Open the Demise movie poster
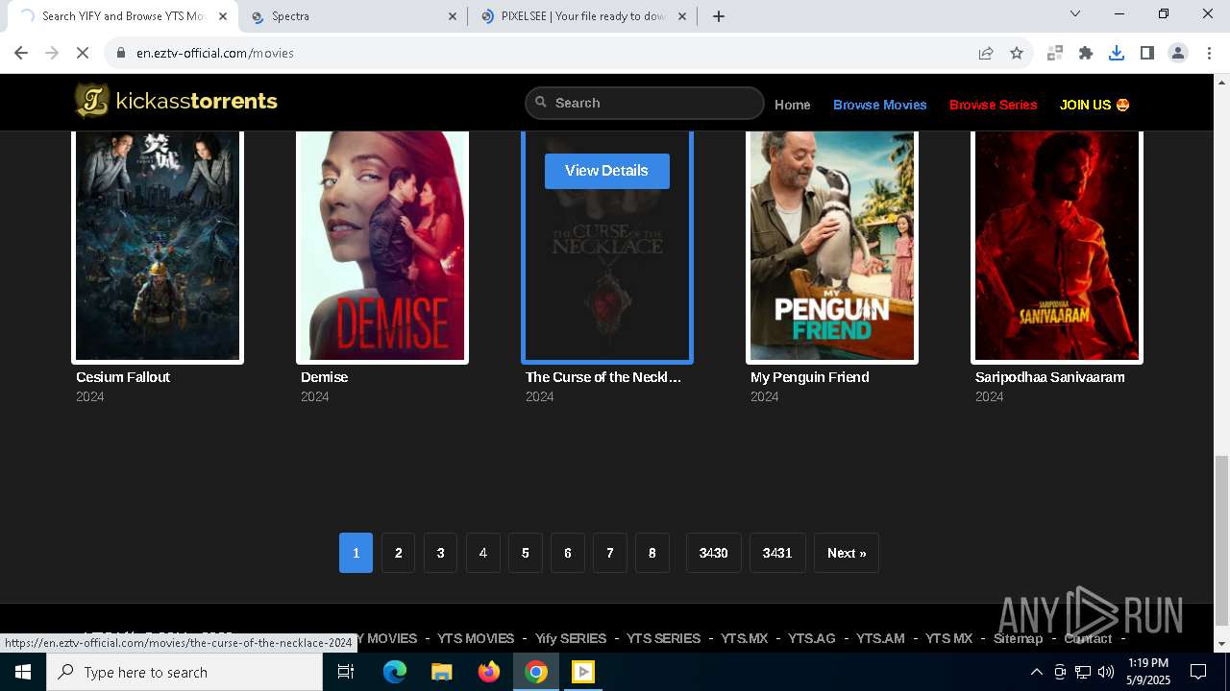The image size is (1230, 691). click(x=382, y=246)
